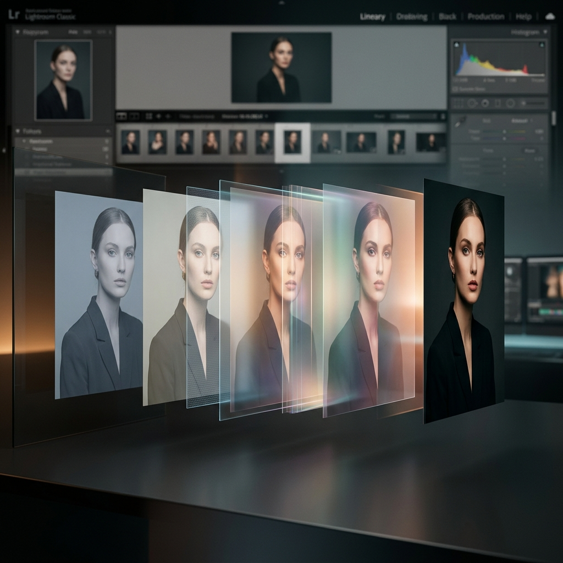Hide the top module bar using top-edge arrow
563x563 pixels.
point(281,2)
